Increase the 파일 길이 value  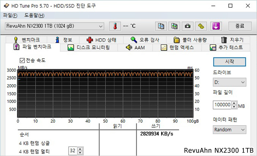(x=234, y=103)
